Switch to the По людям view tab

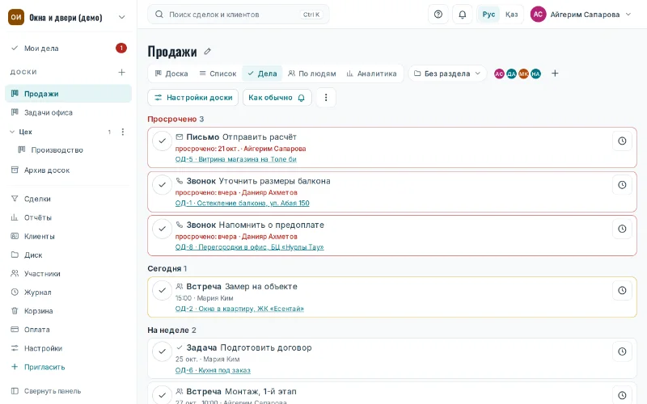(x=312, y=74)
